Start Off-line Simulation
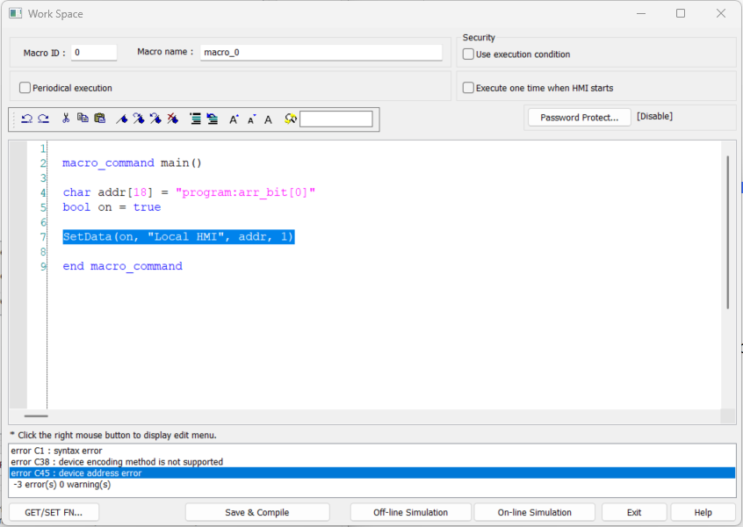 [x=410, y=512]
